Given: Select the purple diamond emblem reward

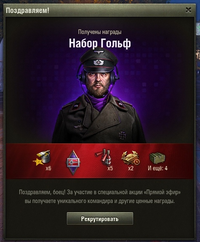Looking at the screenshot, I should [73, 162].
